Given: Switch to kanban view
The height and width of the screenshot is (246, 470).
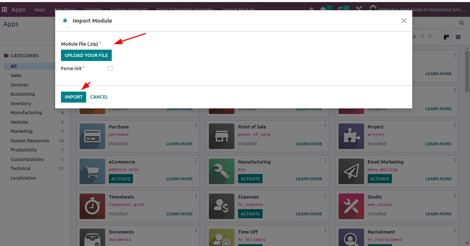Looking at the screenshot, I should 446,37.
